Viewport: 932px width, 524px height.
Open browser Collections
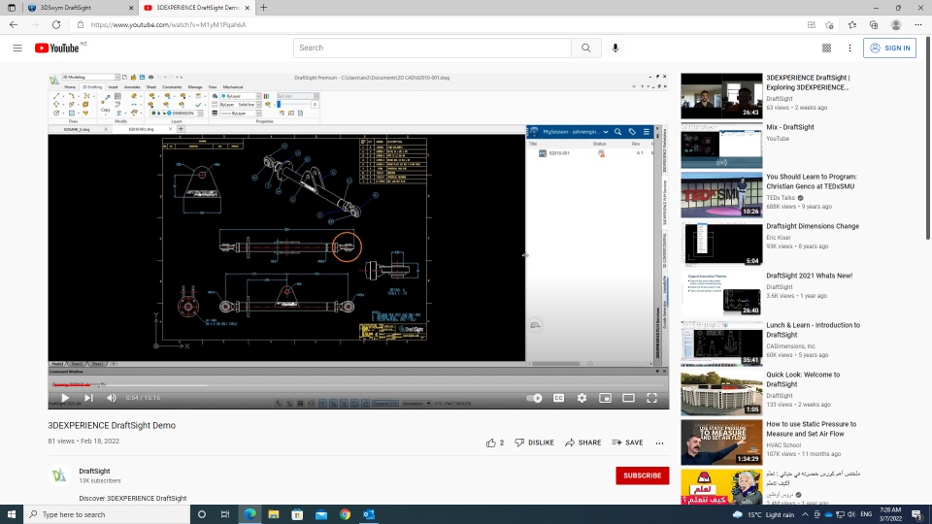(x=874, y=25)
